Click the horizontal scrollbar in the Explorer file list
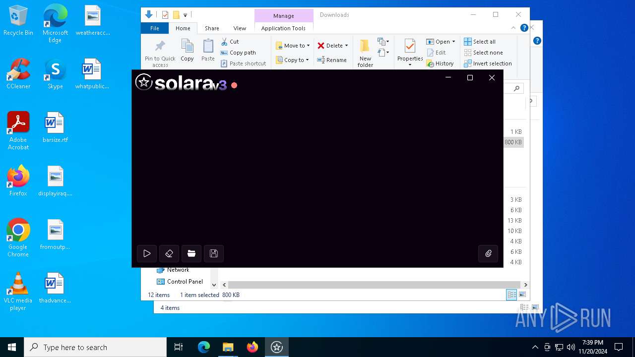 pos(375,285)
